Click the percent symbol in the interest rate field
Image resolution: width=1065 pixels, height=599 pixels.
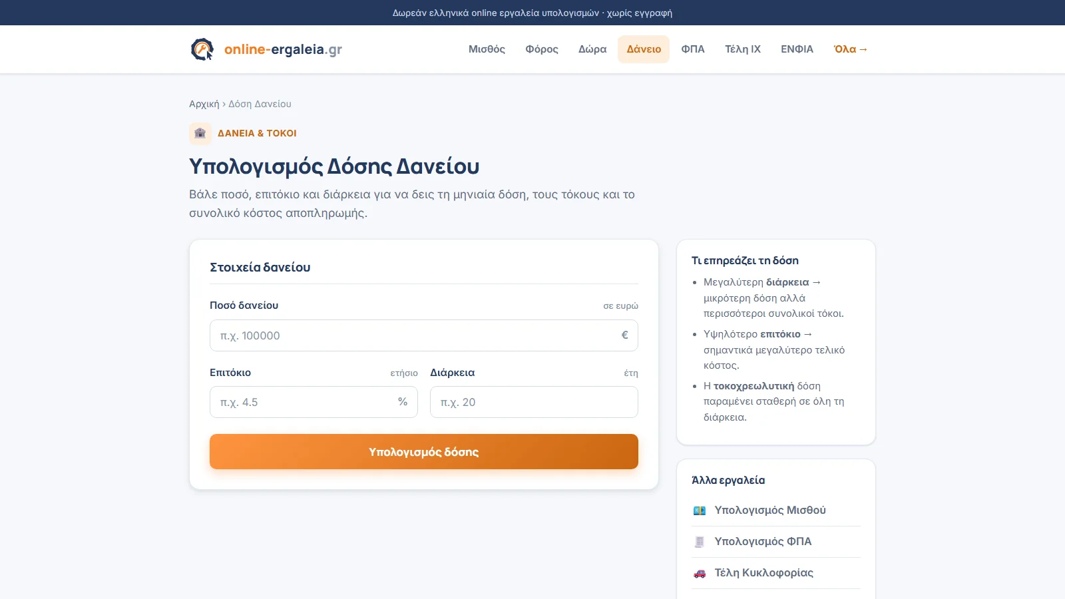pyautogui.click(x=403, y=402)
